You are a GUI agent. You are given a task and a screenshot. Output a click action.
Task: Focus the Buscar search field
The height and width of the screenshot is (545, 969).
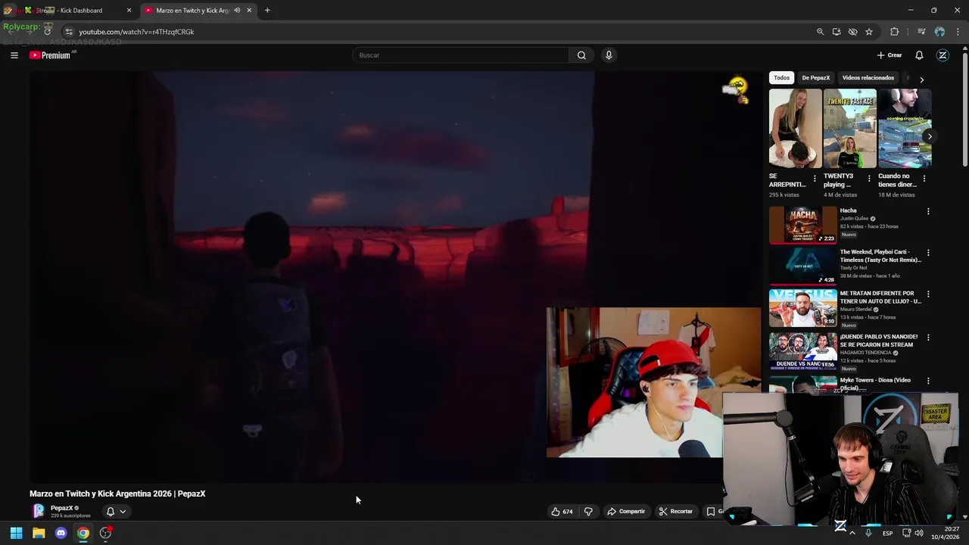pyautogui.click(x=460, y=55)
